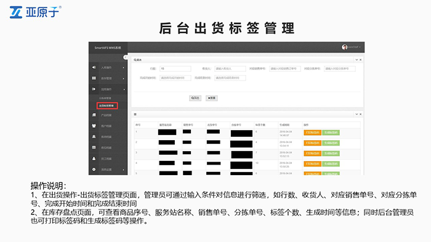Click label count value 10 in row 4
Viewport: 431px width, 242px height.
point(257,163)
